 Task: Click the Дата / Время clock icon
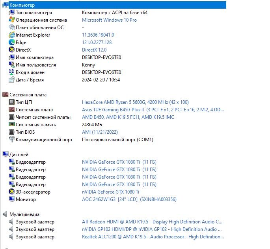[x=12, y=80]
